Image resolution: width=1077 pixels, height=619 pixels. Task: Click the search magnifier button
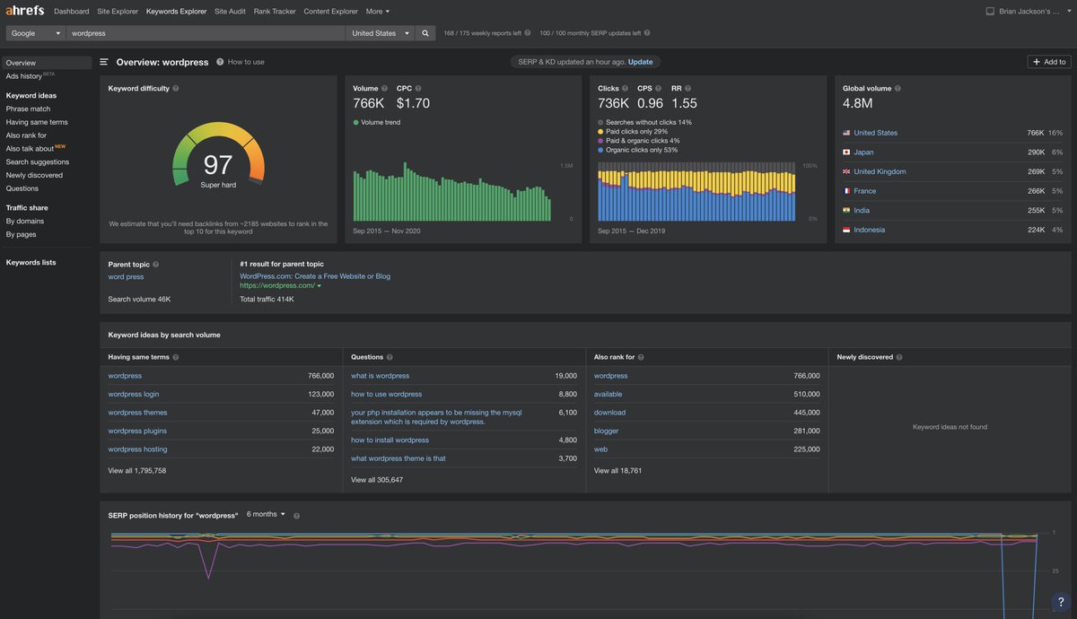point(425,33)
